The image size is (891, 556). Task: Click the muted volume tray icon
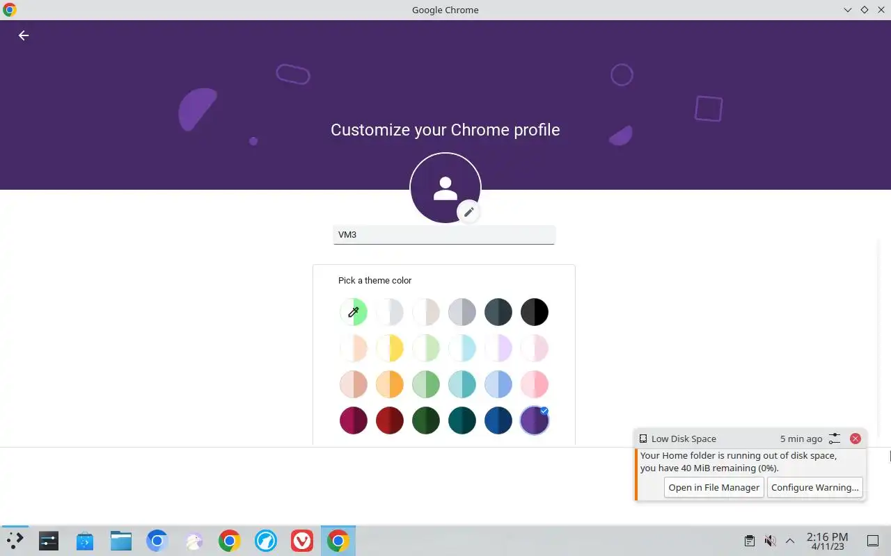click(x=770, y=541)
